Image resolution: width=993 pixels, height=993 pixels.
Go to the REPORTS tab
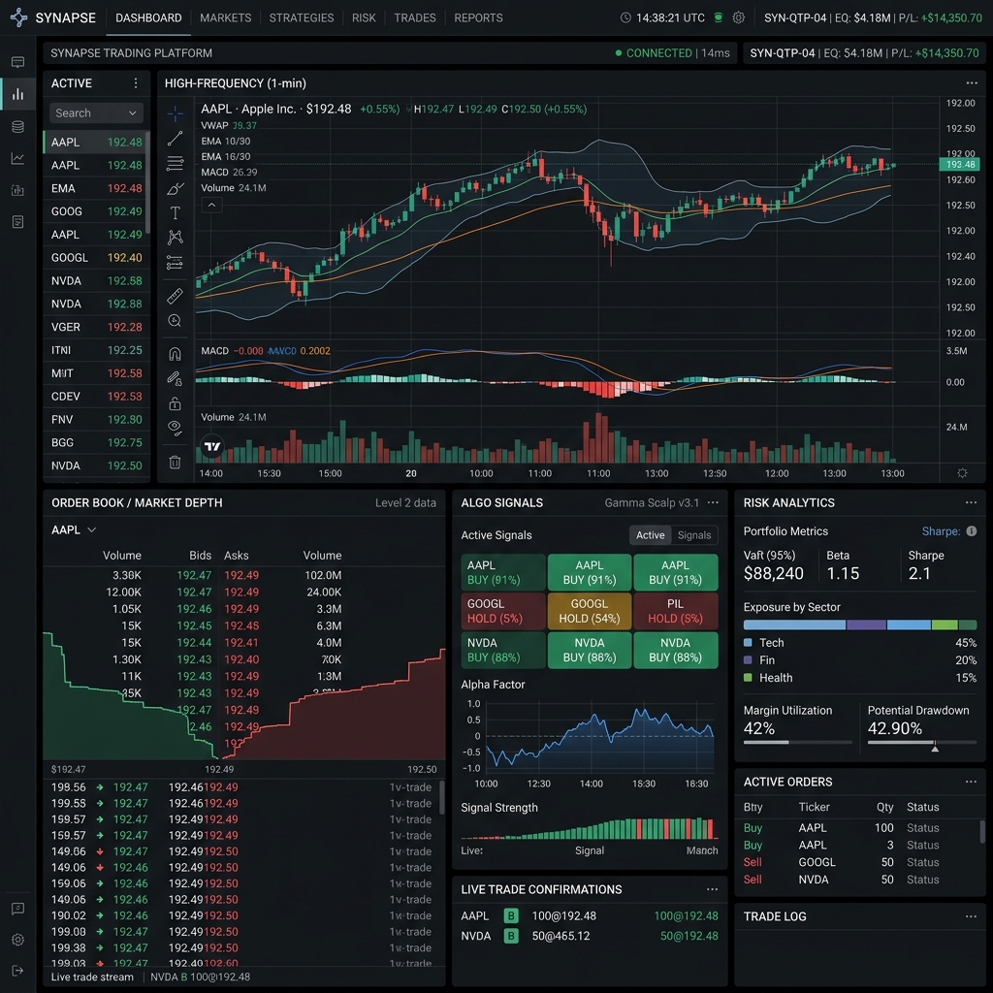478,17
